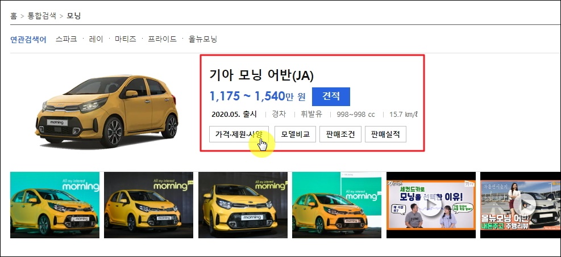Image resolution: width=561 pixels, height=257 pixels.
Task: Click the 2020.05. 출시 text
Action: [x=234, y=115]
